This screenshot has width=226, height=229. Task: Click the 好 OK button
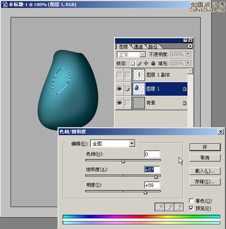205,147
